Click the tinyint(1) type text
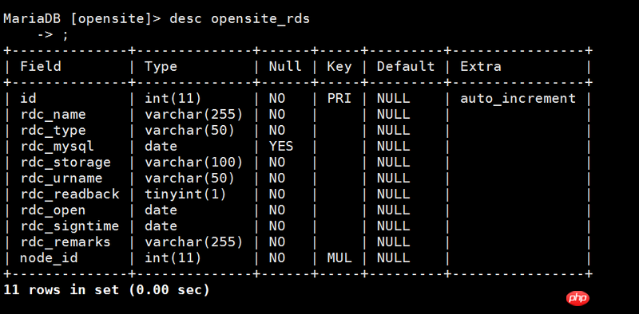 pos(185,194)
